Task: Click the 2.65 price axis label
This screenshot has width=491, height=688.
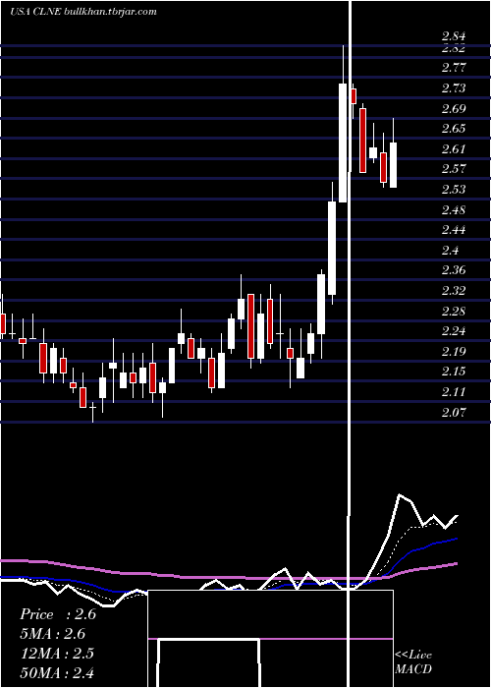Action: [454, 129]
